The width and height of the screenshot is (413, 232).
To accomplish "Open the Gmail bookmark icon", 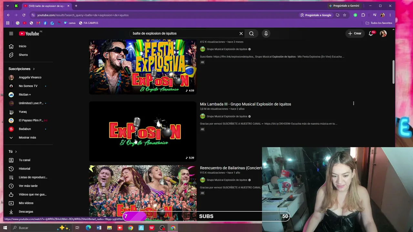I will [38, 23].
